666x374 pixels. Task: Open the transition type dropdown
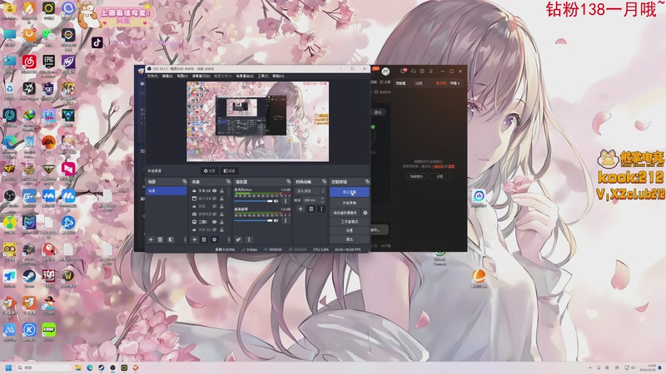(x=311, y=191)
